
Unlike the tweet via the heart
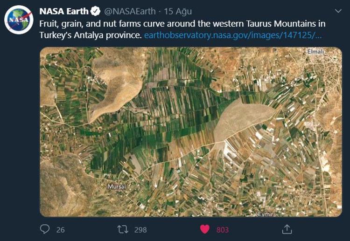tap(205, 229)
